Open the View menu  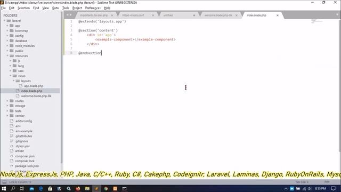(45, 8)
